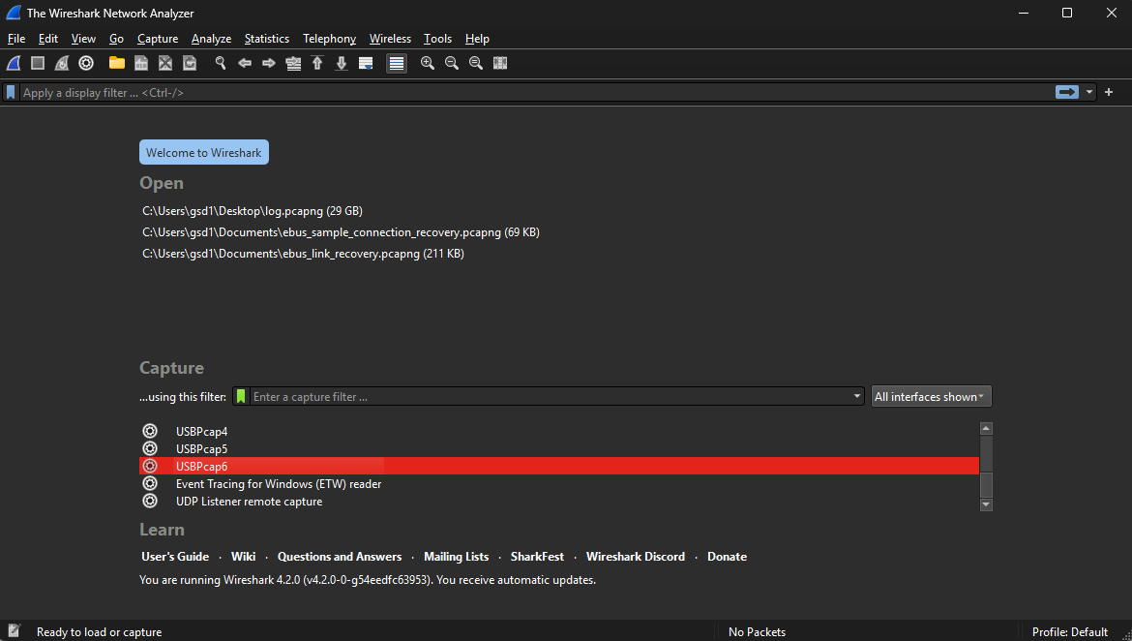The height and width of the screenshot is (641, 1132).
Task: Reset text to normal size
Action: pyautogui.click(x=476, y=64)
